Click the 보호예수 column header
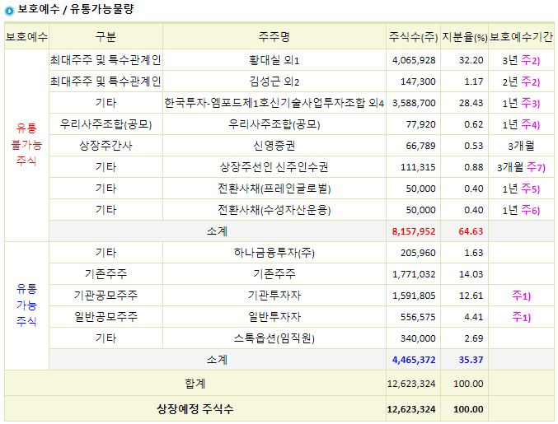The height and width of the screenshot is (424, 558). tap(26, 36)
